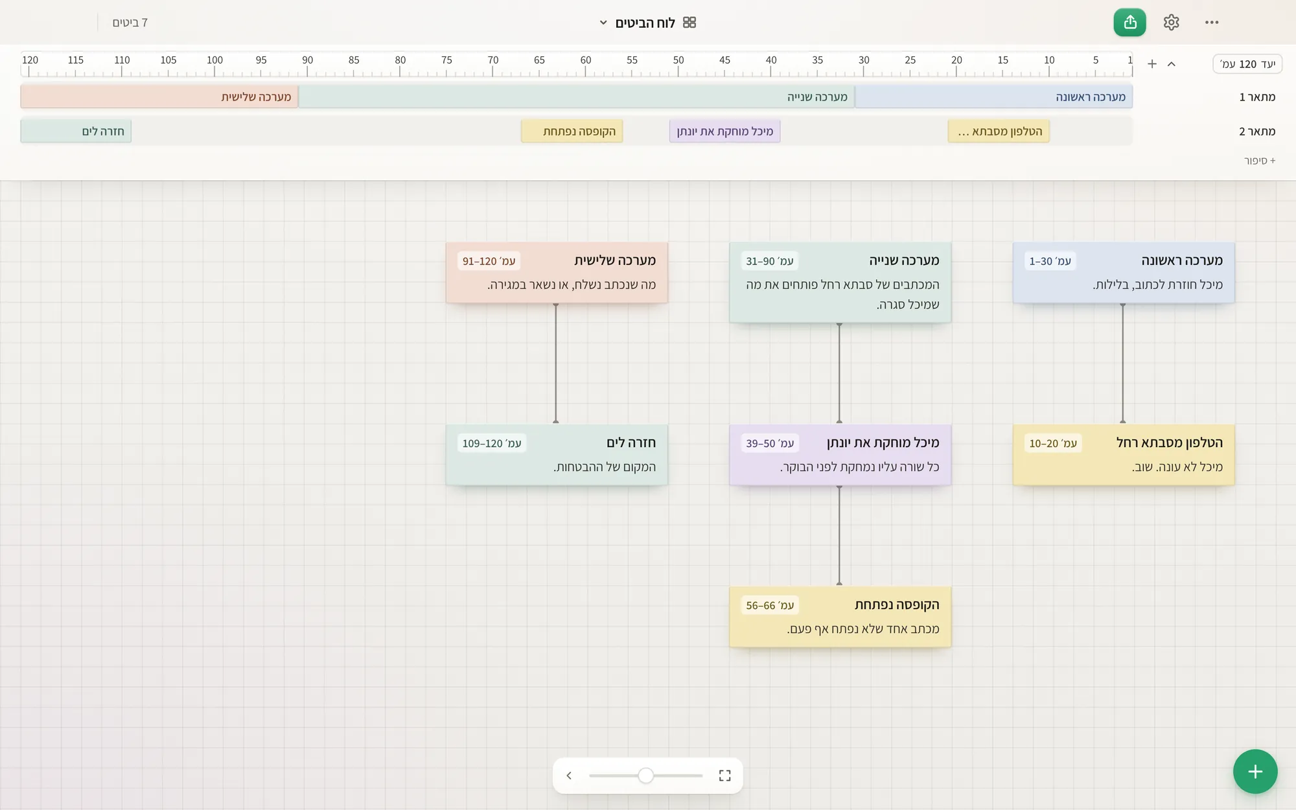1296x810 pixels.
Task: Click the עמ׳ 10–20 page badge
Action: tap(1053, 443)
